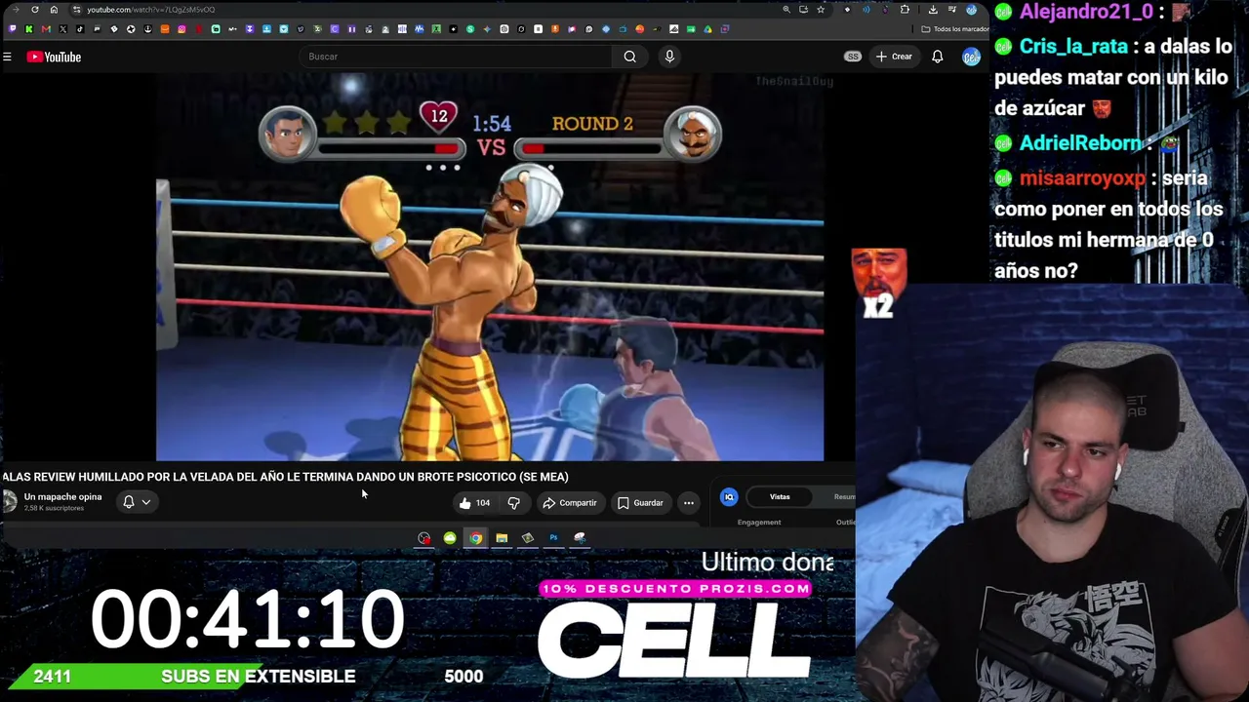
Task: Click the Chrome address bar URL
Action: pos(150,10)
